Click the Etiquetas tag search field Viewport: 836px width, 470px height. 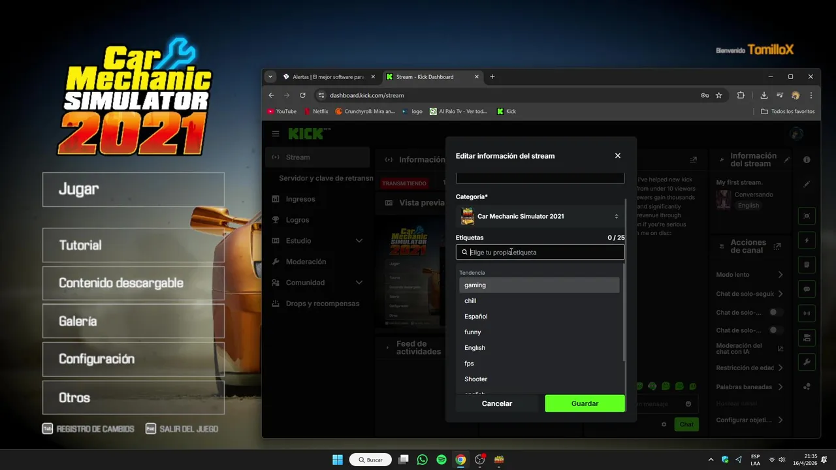(x=540, y=252)
